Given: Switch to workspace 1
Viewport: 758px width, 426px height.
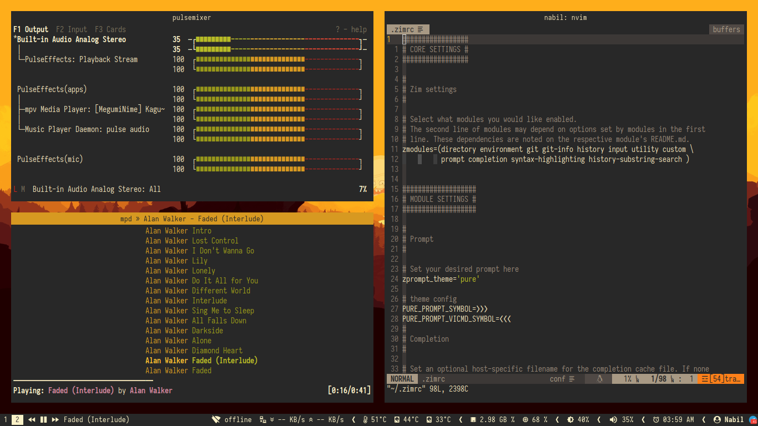Looking at the screenshot, I should (x=6, y=420).
